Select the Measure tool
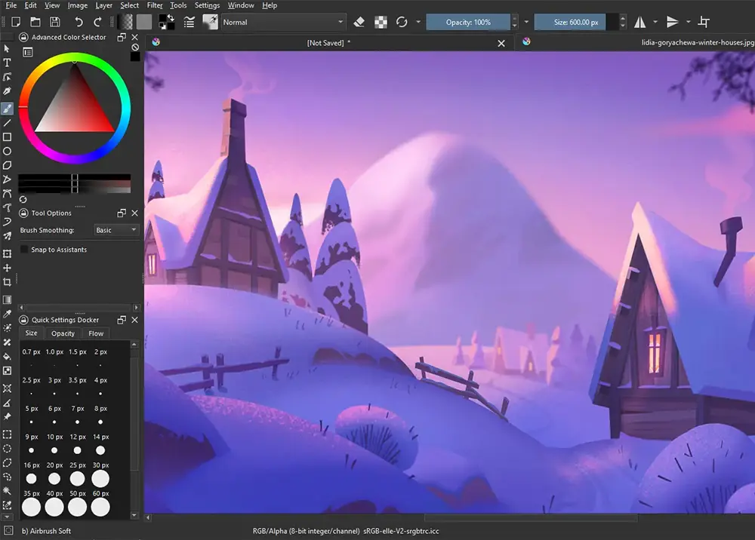This screenshot has width=755, height=540. [x=7, y=403]
